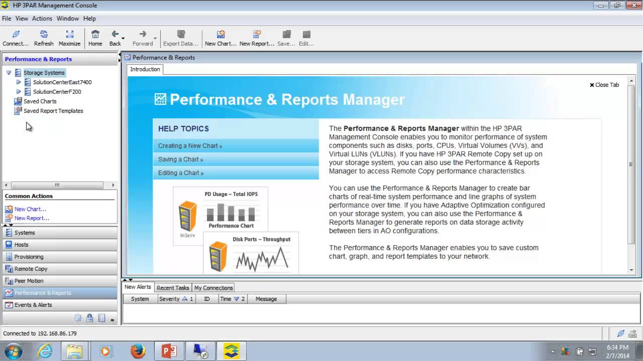The height and width of the screenshot is (361, 643).
Task: Open Editing a Chart help topic
Action: coord(236,173)
